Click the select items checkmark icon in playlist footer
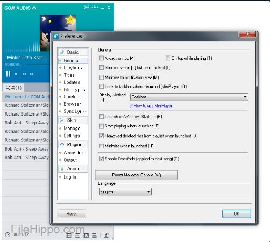270x242 pixels. pos(86,236)
